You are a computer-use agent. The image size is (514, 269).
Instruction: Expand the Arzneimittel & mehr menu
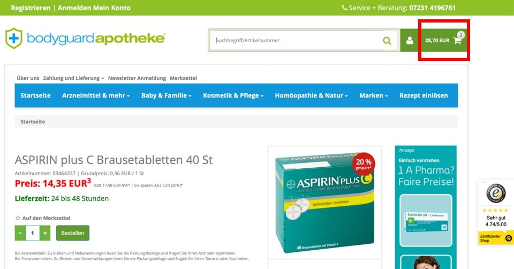tap(96, 95)
